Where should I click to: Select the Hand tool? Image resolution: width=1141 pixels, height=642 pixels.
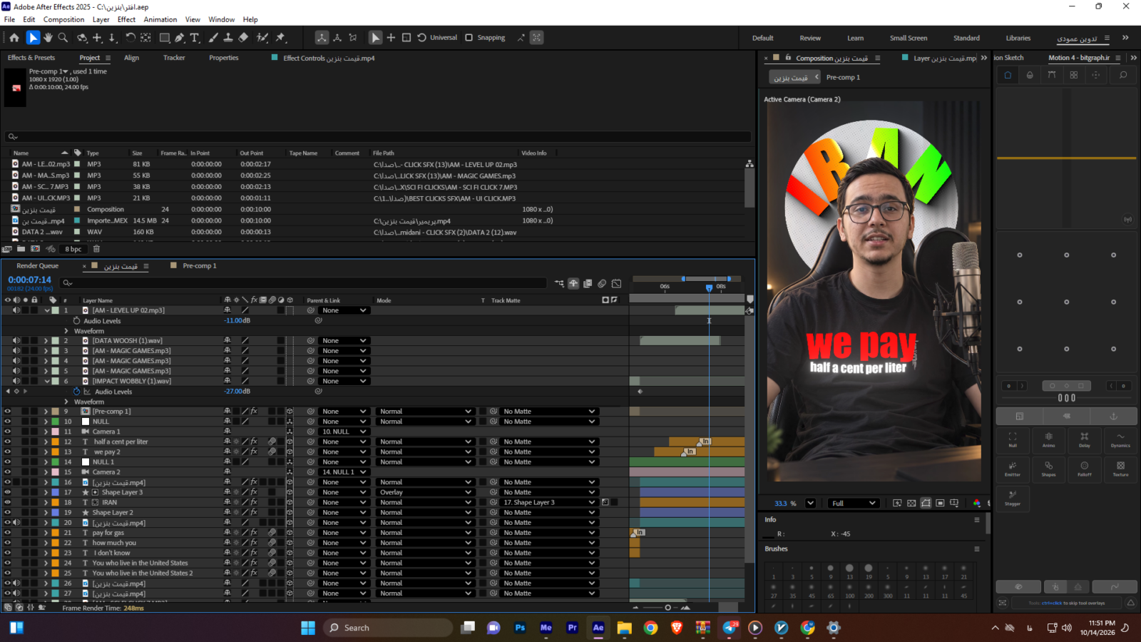[x=48, y=38]
